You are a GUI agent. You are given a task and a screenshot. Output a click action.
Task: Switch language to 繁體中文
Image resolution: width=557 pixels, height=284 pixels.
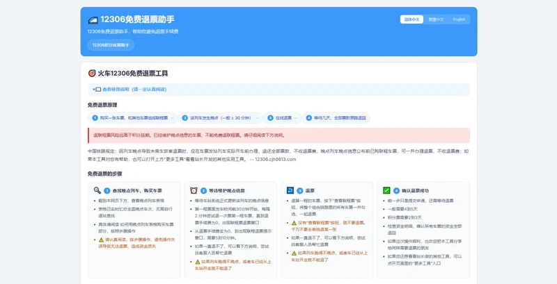pos(436,19)
